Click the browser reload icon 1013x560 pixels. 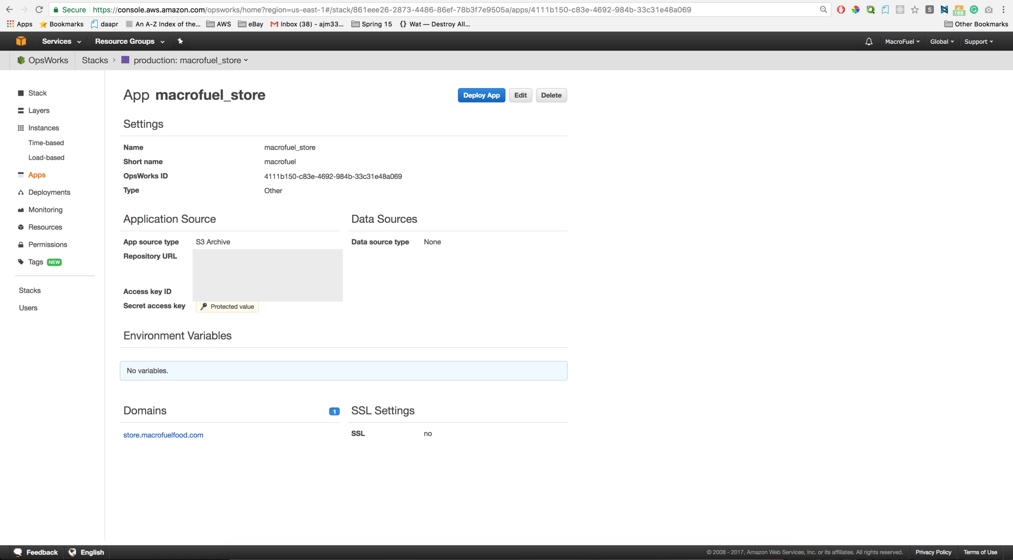pyautogui.click(x=39, y=10)
